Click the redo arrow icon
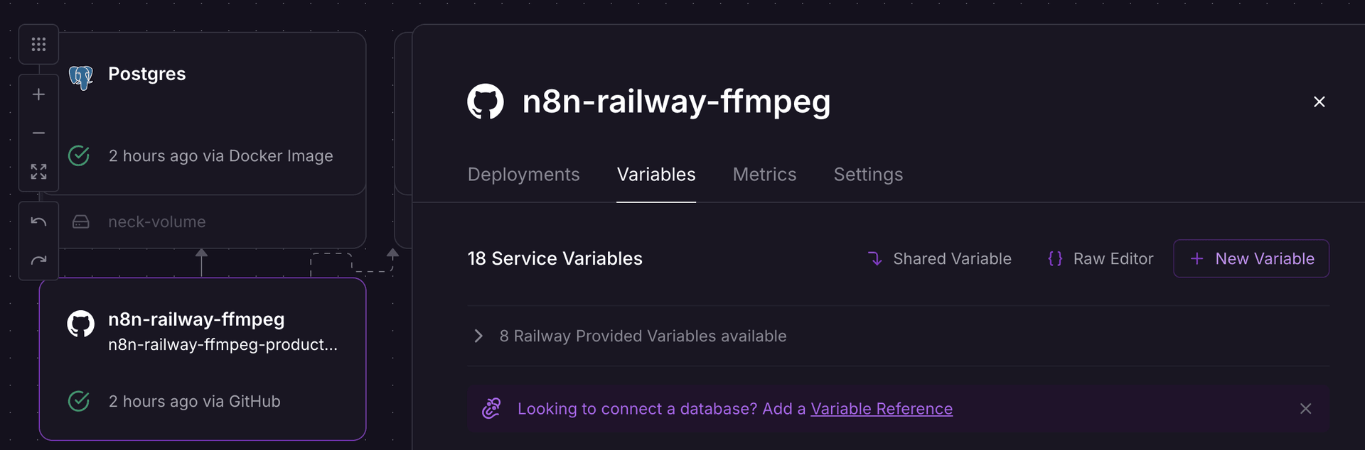The width and height of the screenshot is (1365, 450). point(38,260)
